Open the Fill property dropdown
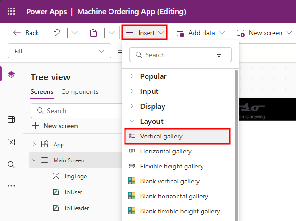 60,51
